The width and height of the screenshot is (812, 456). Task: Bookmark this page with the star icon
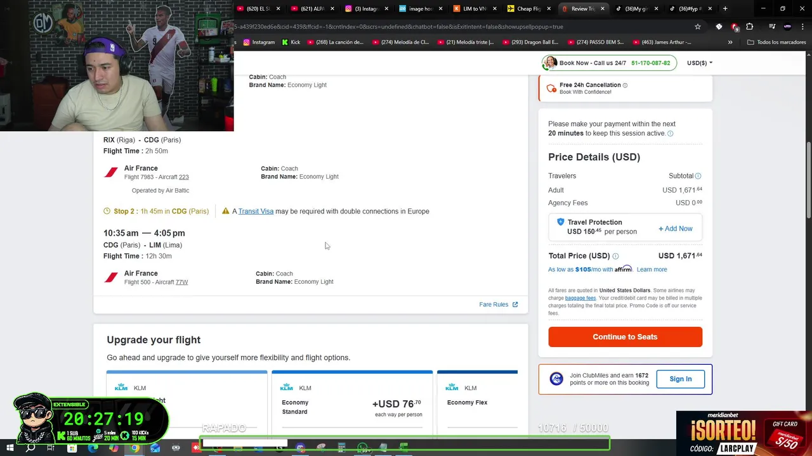[698, 27]
